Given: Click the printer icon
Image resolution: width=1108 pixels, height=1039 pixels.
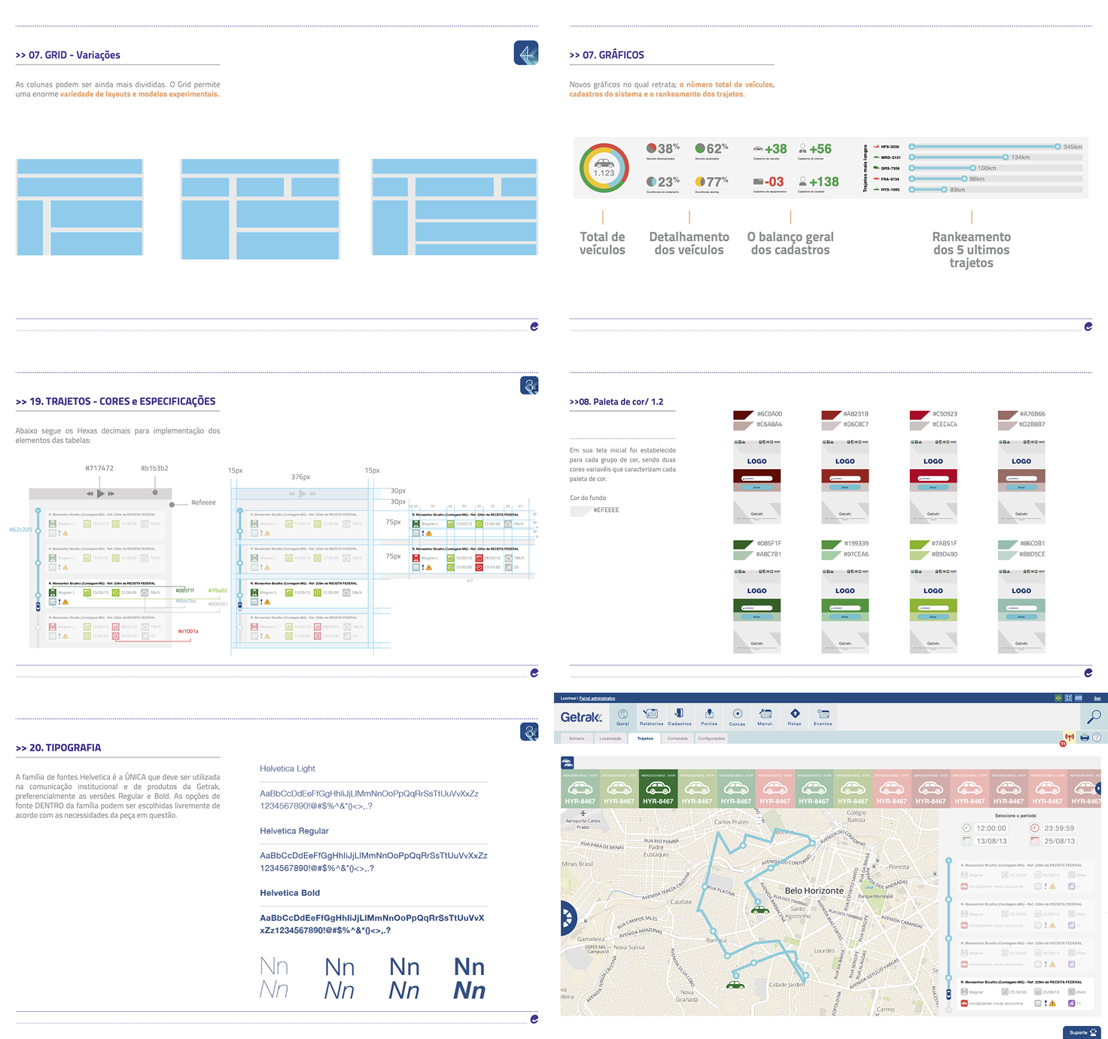Looking at the screenshot, I should tap(1085, 738).
